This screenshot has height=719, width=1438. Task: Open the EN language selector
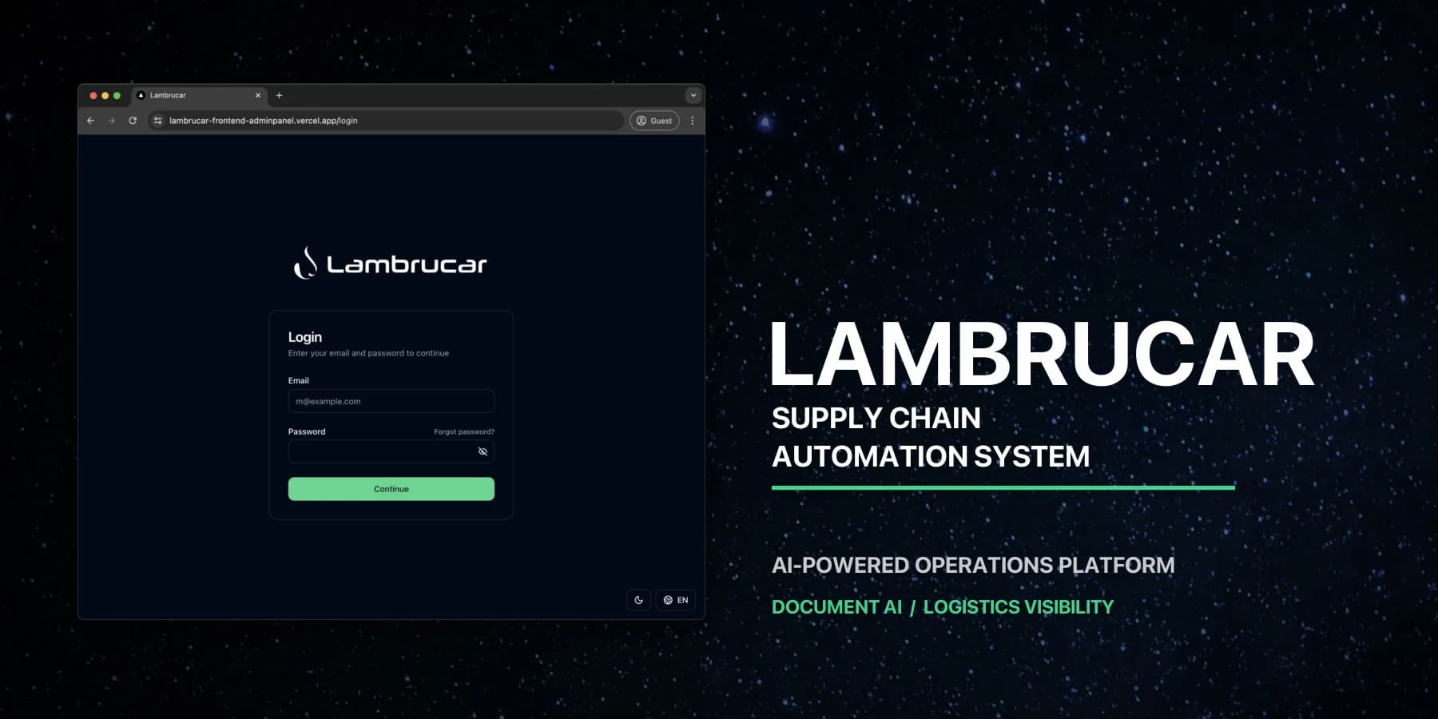[676, 600]
